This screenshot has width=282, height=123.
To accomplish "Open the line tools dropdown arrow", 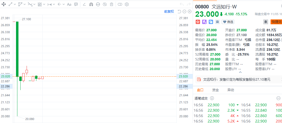I will coord(15,5).
